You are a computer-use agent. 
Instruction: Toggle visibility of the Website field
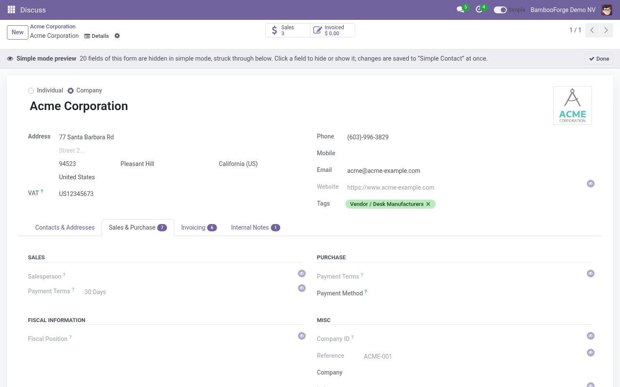point(591,184)
